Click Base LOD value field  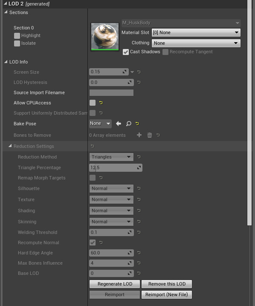click(111, 273)
